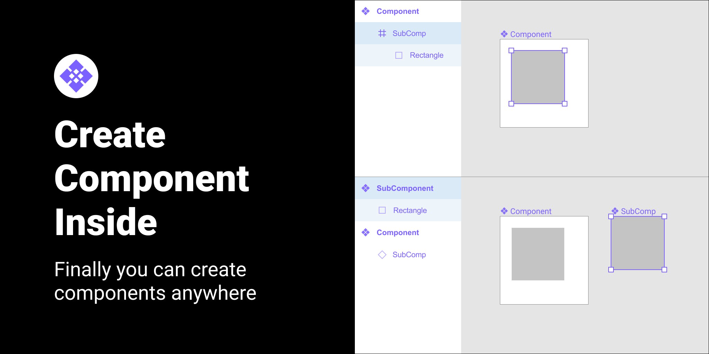Click component icon on canvas SubComp label
Viewport: 709px width, 354px height.
click(615, 211)
